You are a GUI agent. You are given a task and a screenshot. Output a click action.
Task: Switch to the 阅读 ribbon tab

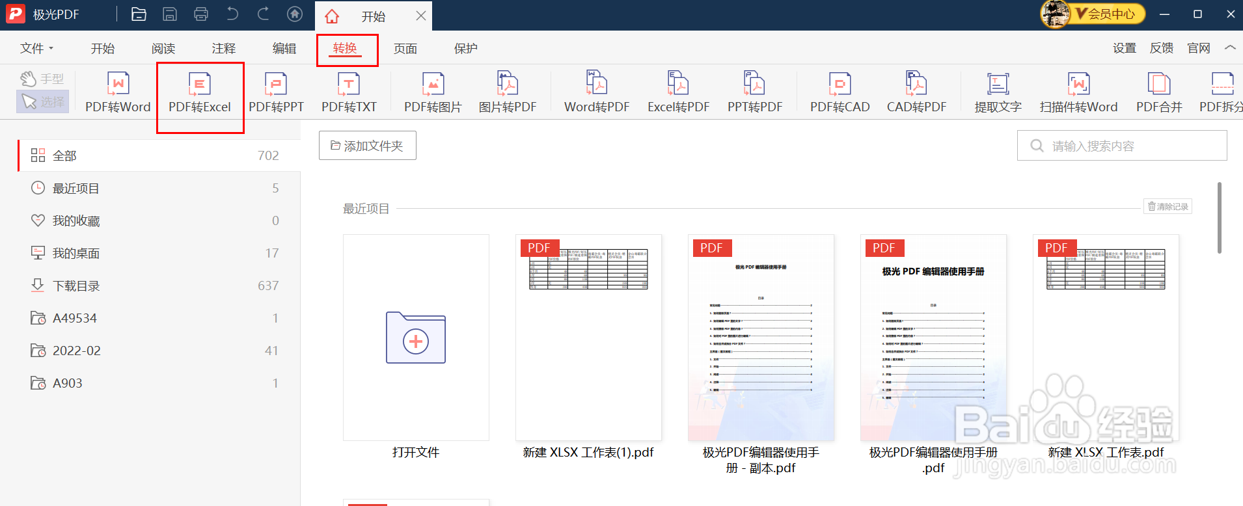pos(163,48)
